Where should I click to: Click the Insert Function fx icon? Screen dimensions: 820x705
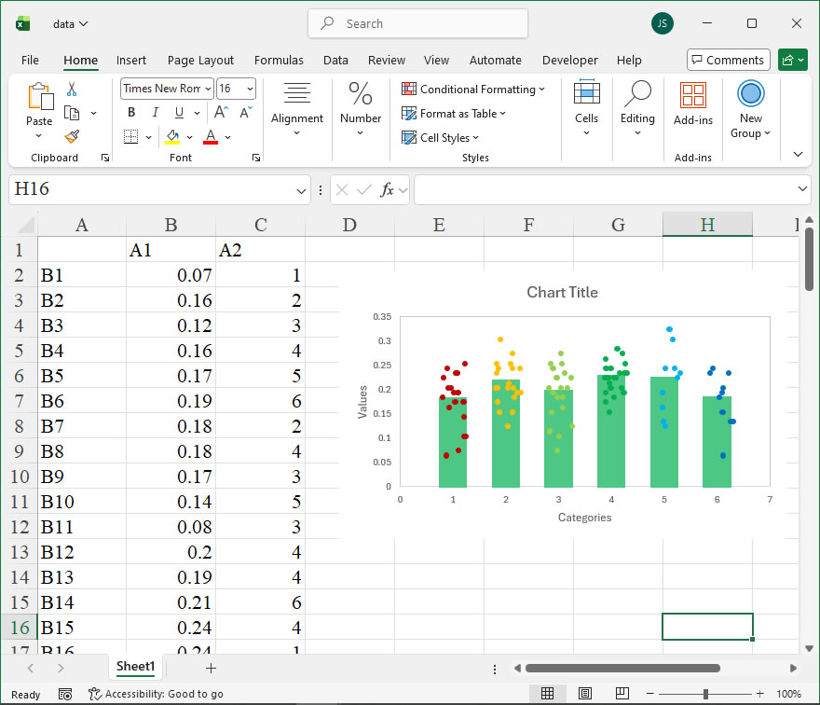point(387,189)
